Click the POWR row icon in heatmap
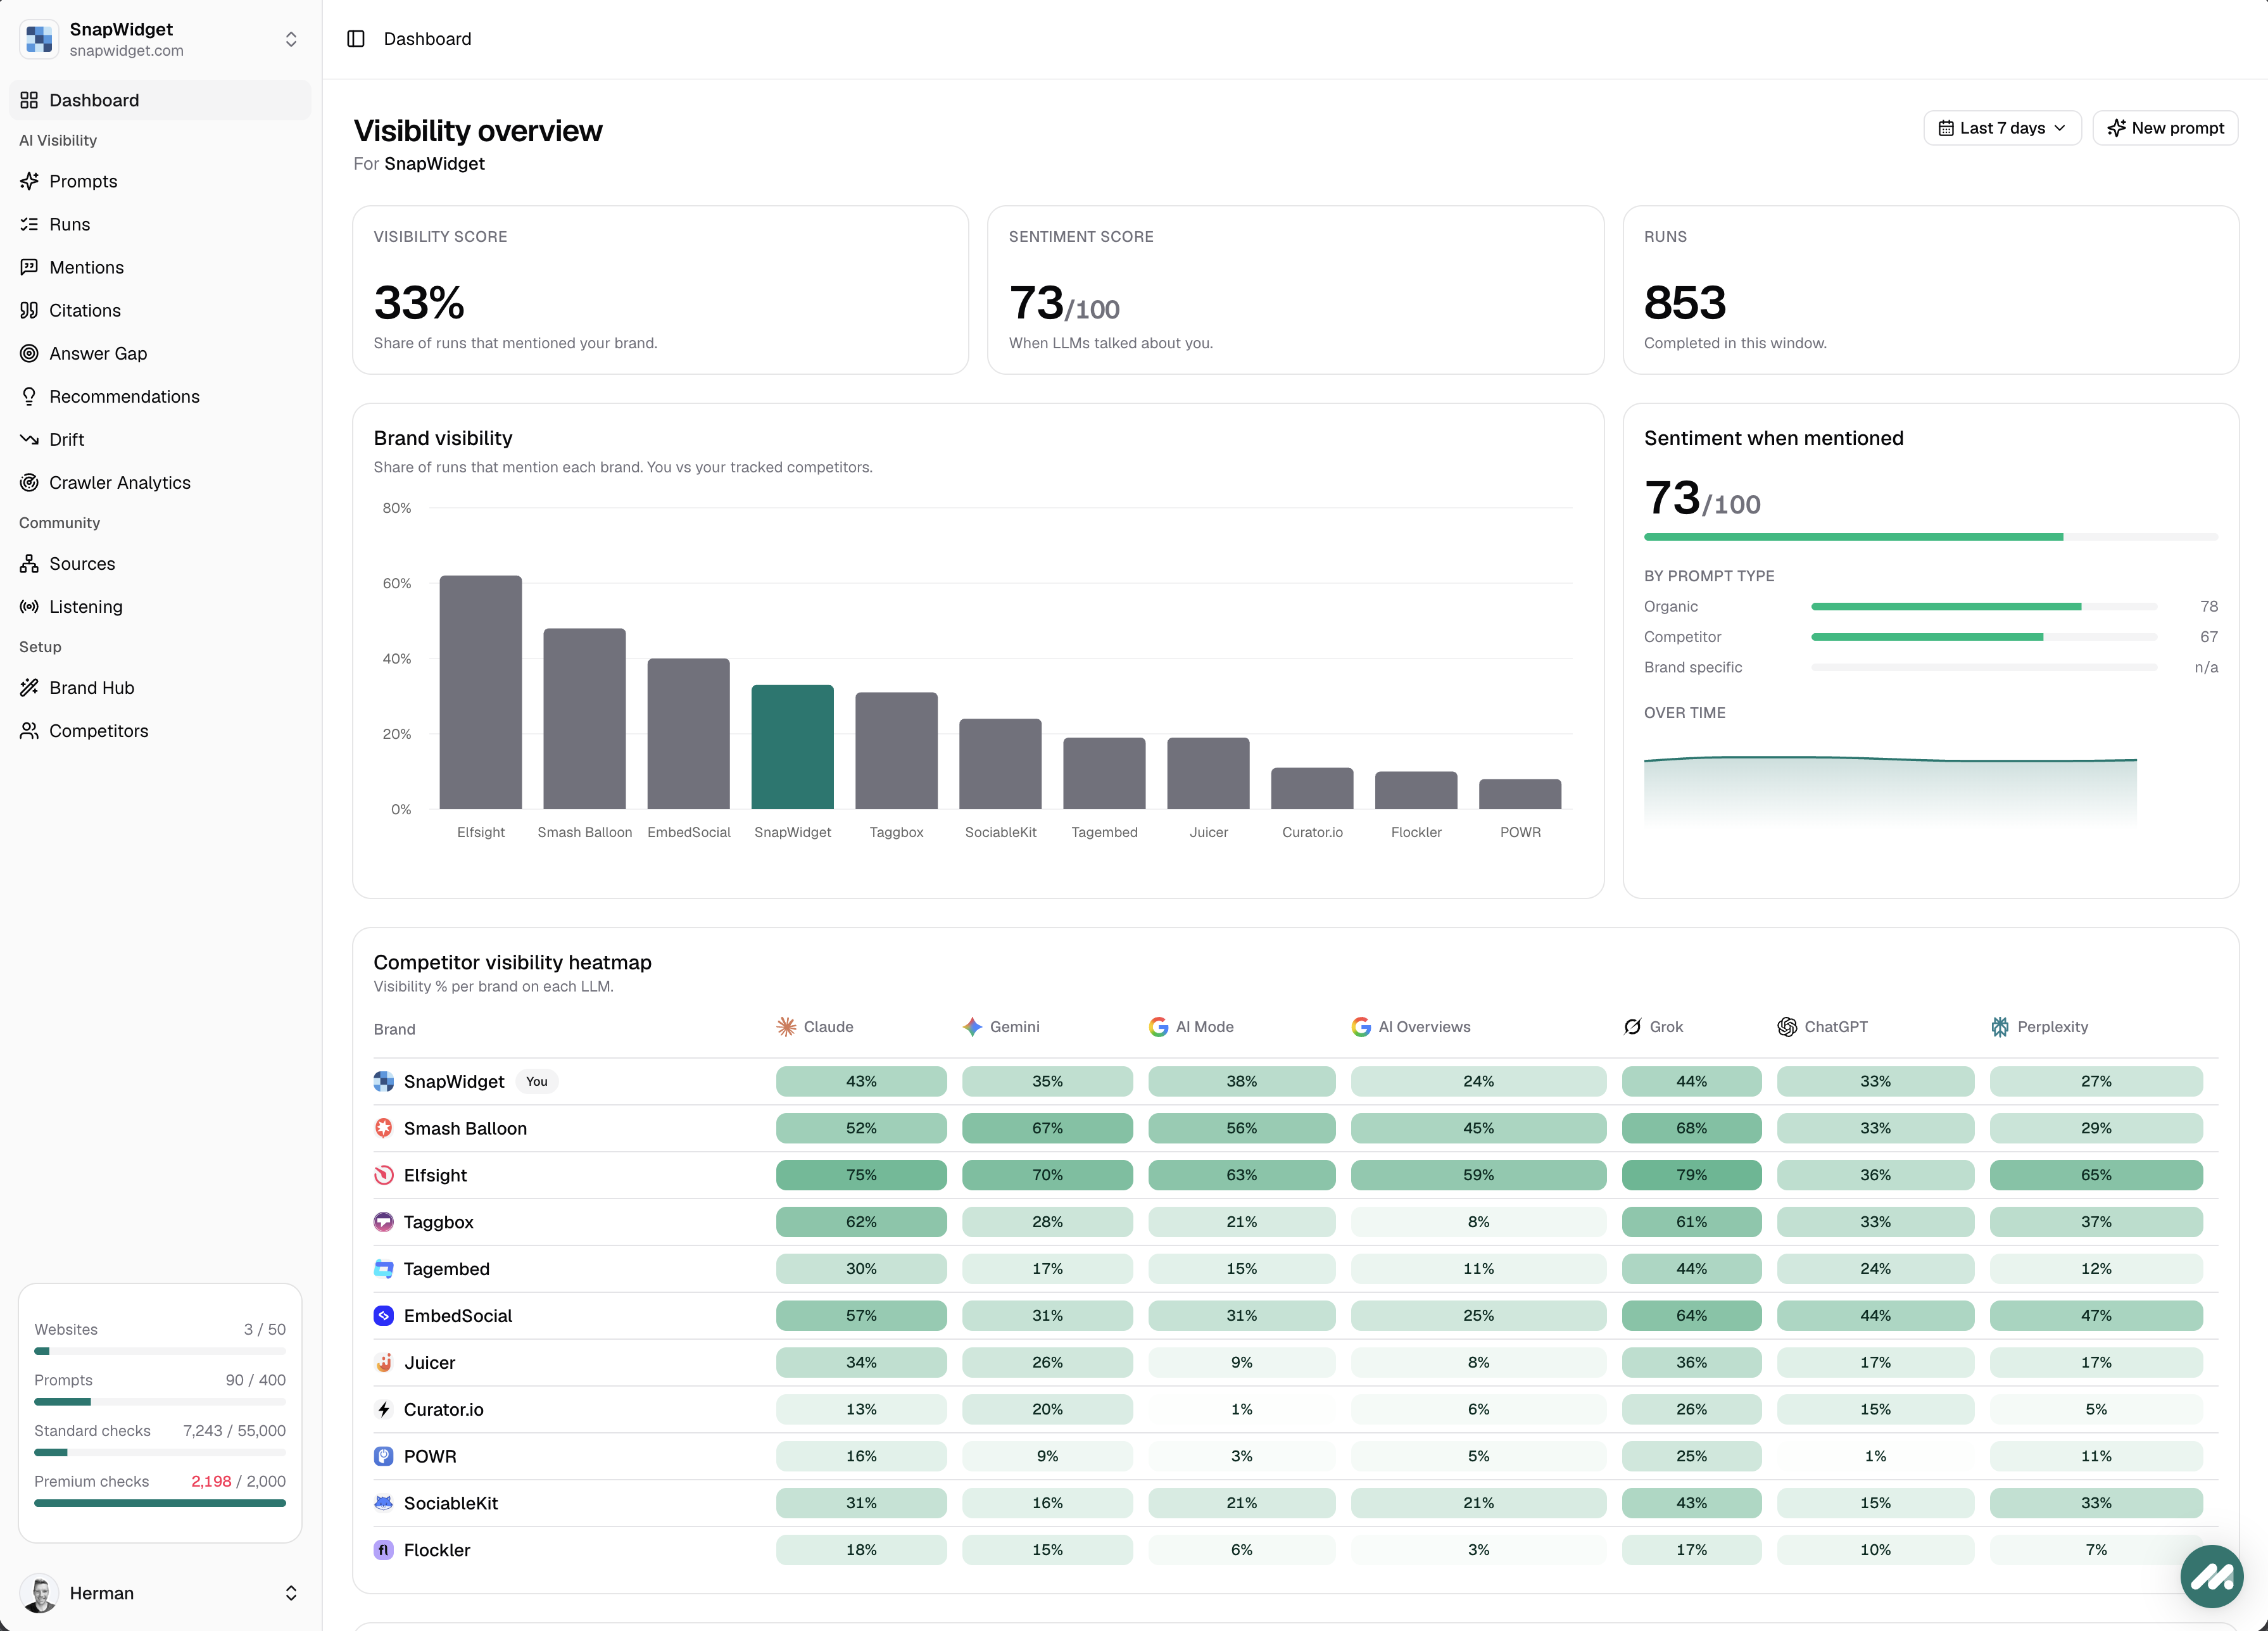 pyautogui.click(x=384, y=1456)
